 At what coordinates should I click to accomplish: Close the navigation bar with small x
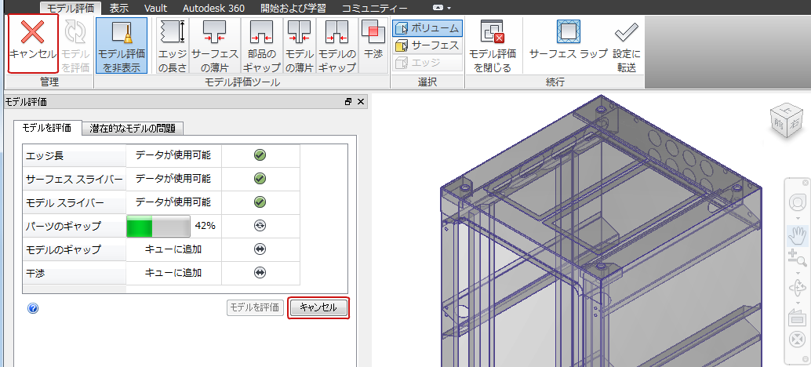pos(806,183)
